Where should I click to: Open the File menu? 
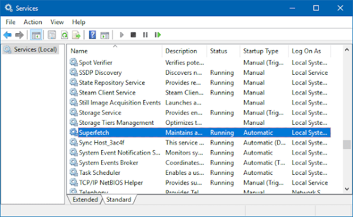10,22
